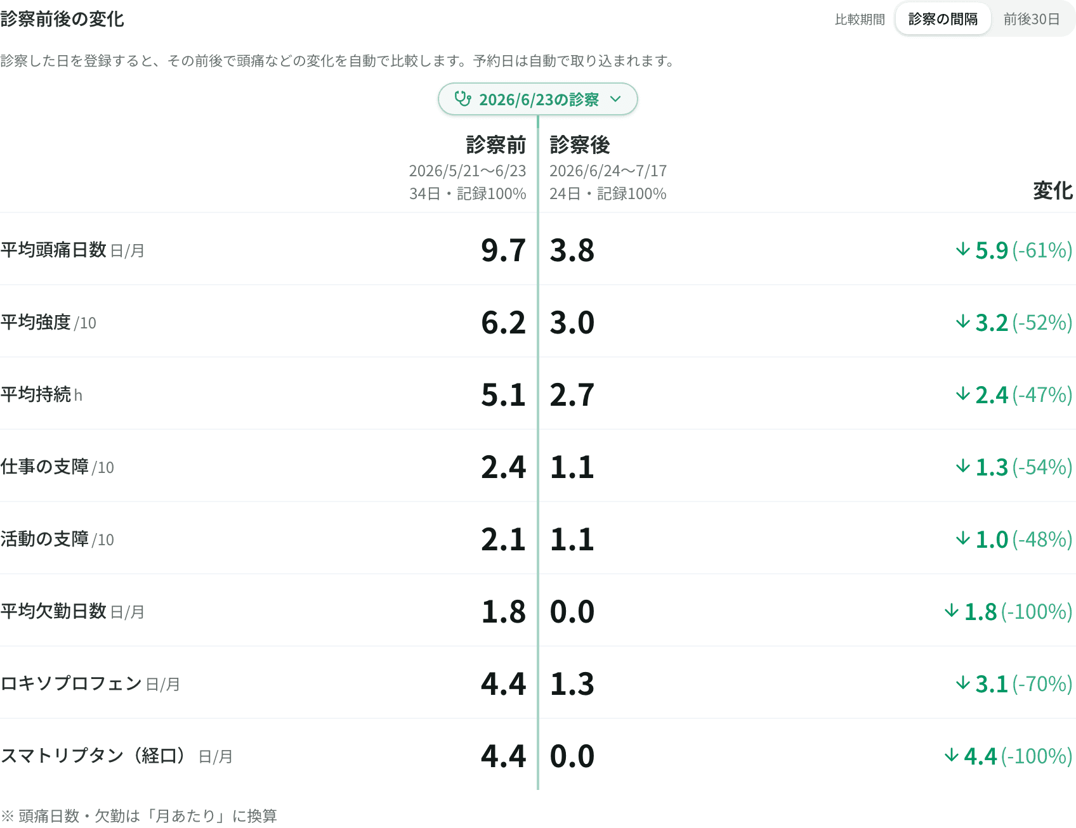Switch comparison period to 前後30日

pos(1032,19)
